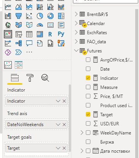Image resolution: width=139 pixels, height=158 pixels.
Task: Open dropdown for DateNoWeekends trend axis
Action: (58, 125)
